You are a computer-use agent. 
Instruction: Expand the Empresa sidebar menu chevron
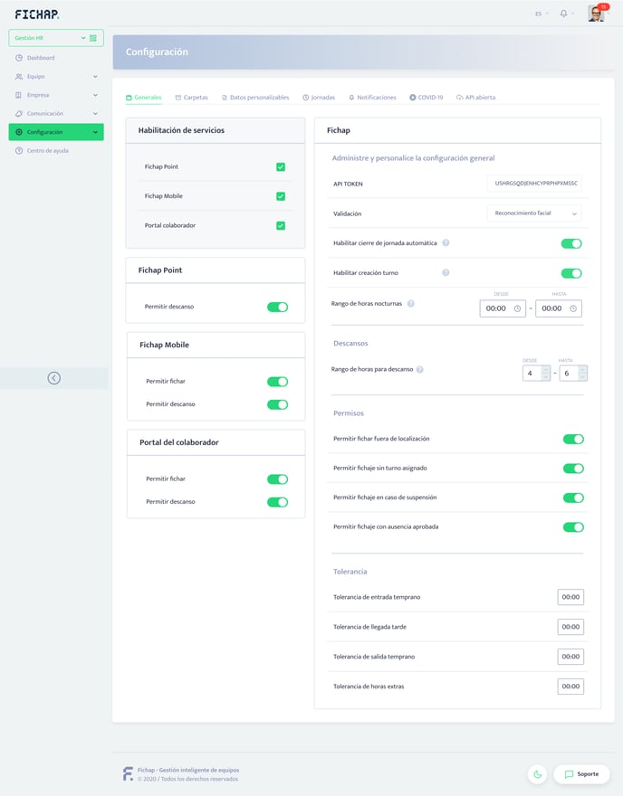[x=95, y=95]
